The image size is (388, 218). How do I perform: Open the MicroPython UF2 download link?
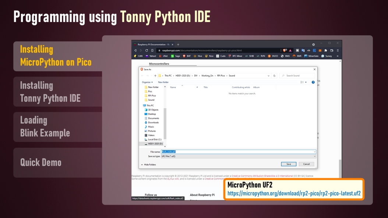pos(294,193)
